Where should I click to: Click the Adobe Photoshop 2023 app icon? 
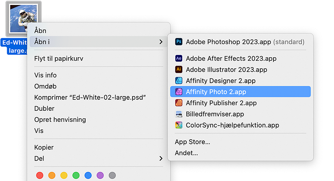click(179, 42)
